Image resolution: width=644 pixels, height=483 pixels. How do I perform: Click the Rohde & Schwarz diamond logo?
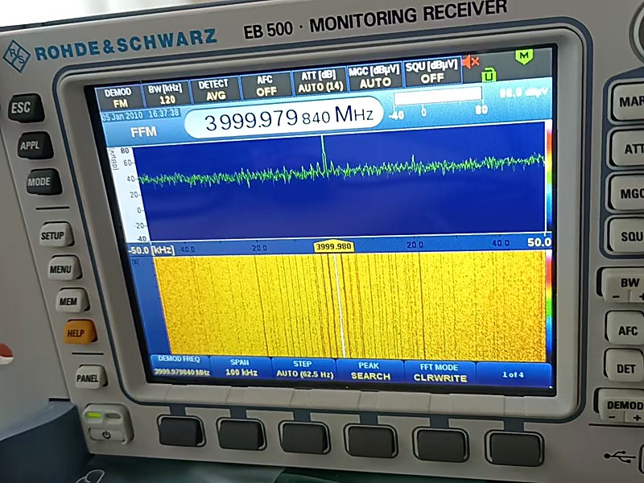click(x=16, y=56)
